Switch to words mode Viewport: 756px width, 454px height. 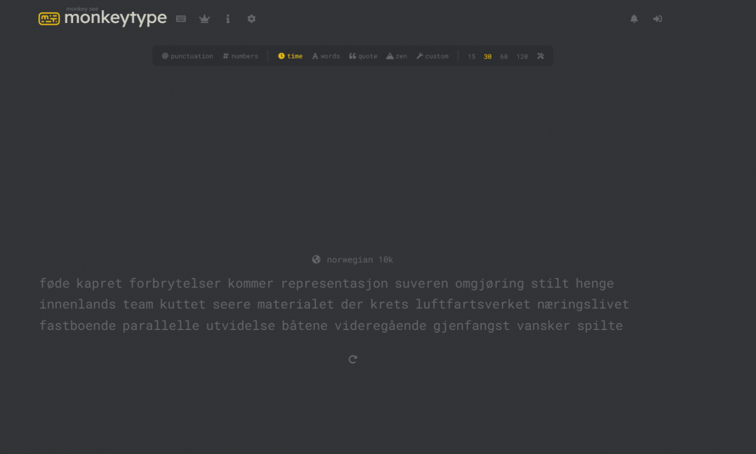coord(325,55)
